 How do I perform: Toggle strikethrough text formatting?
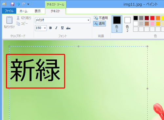pos(68,28)
